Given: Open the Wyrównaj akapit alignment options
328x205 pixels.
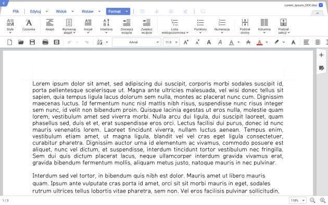Looking at the screenshot, I should 69,27.
